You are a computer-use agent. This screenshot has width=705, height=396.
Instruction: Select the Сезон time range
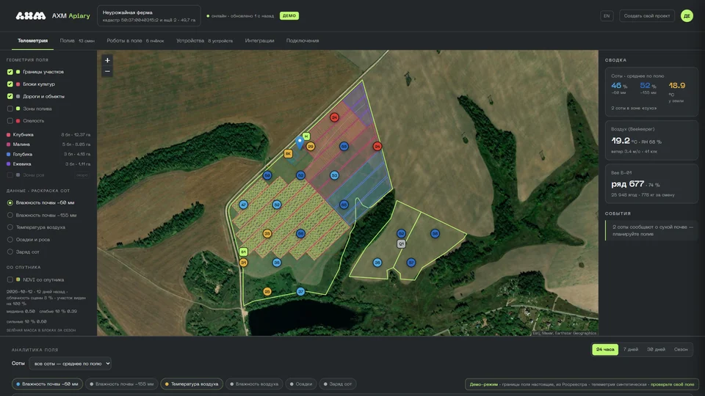point(681,349)
